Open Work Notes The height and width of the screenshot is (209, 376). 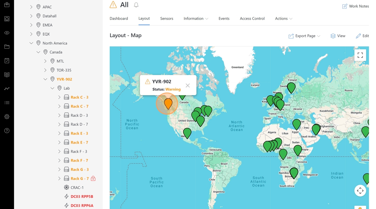tap(355, 6)
